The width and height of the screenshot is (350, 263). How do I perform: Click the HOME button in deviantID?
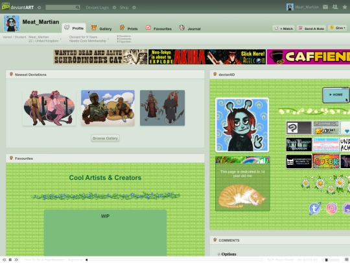336,95
